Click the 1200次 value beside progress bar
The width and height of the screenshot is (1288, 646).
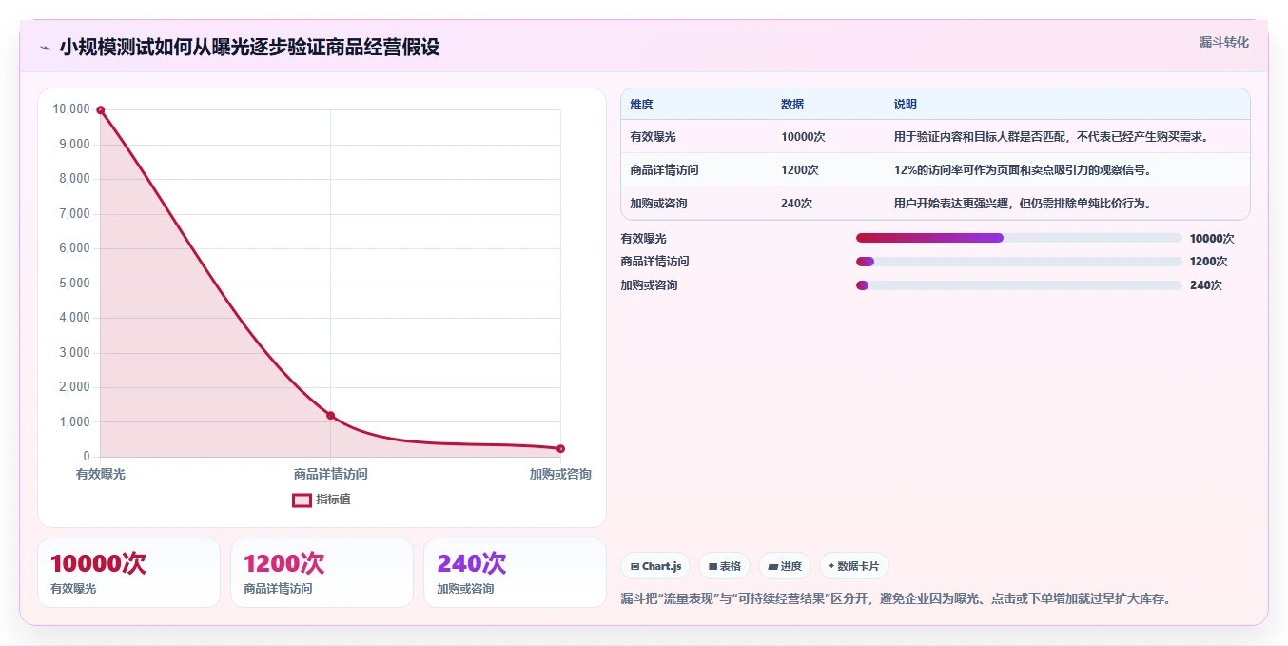click(1209, 262)
